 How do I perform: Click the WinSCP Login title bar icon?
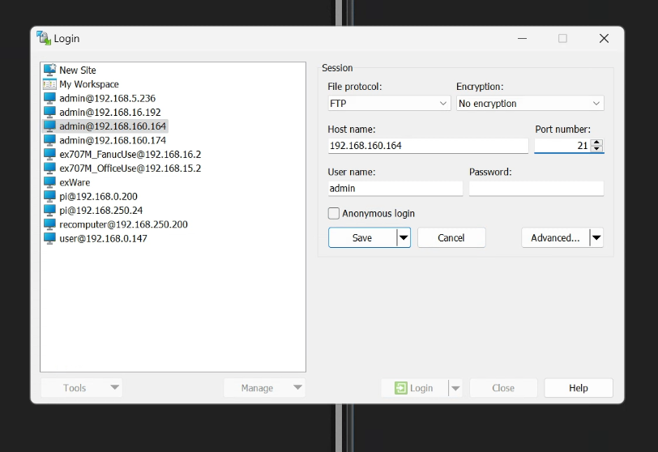[44, 38]
